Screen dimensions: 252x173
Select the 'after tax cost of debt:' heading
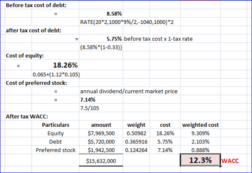pos(34,31)
